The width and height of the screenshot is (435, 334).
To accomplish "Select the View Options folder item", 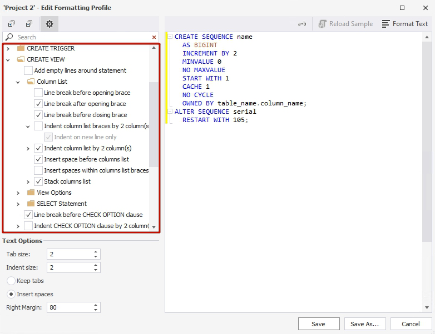I will click(x=54, y=193).
